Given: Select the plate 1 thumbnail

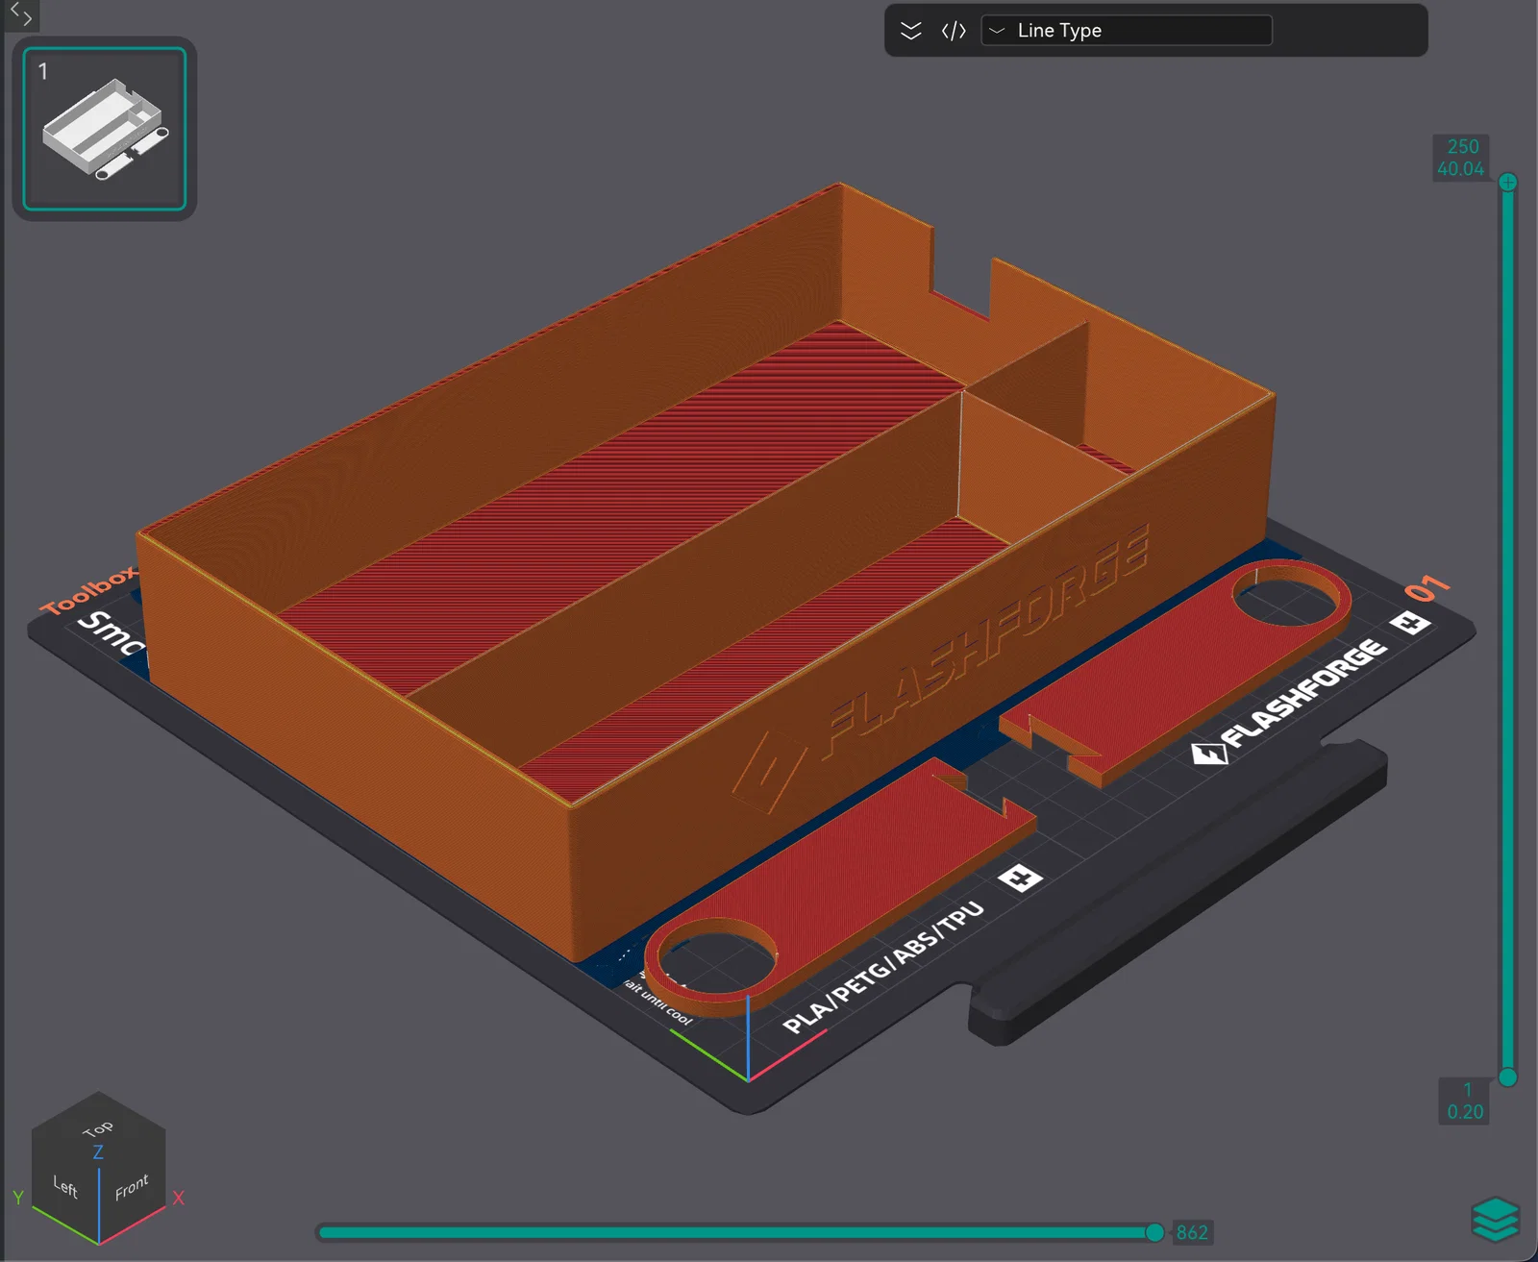Looking at the screenshot, I should 104,129.
